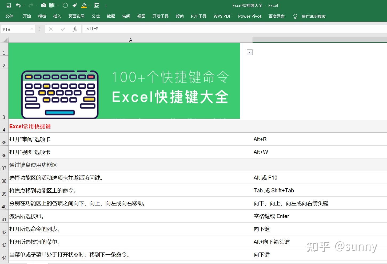Click the lightbulb Tell Me icon
This screenshot has height=264, width=387.
[x=295, y=17]
